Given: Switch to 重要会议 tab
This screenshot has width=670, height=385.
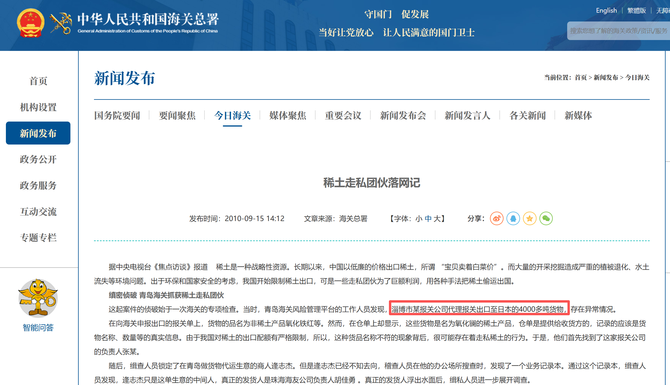Looking at the screenshot, I should point(343,115).
